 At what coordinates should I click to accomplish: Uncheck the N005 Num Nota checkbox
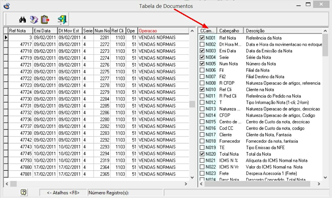pyautogui.click(x=202, y=64)
